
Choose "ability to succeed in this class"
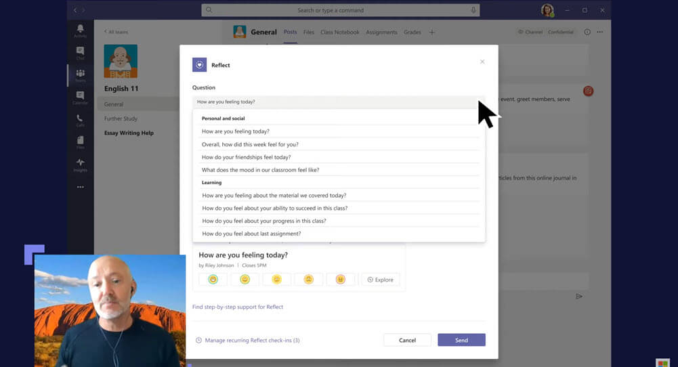tap(341, 208)
